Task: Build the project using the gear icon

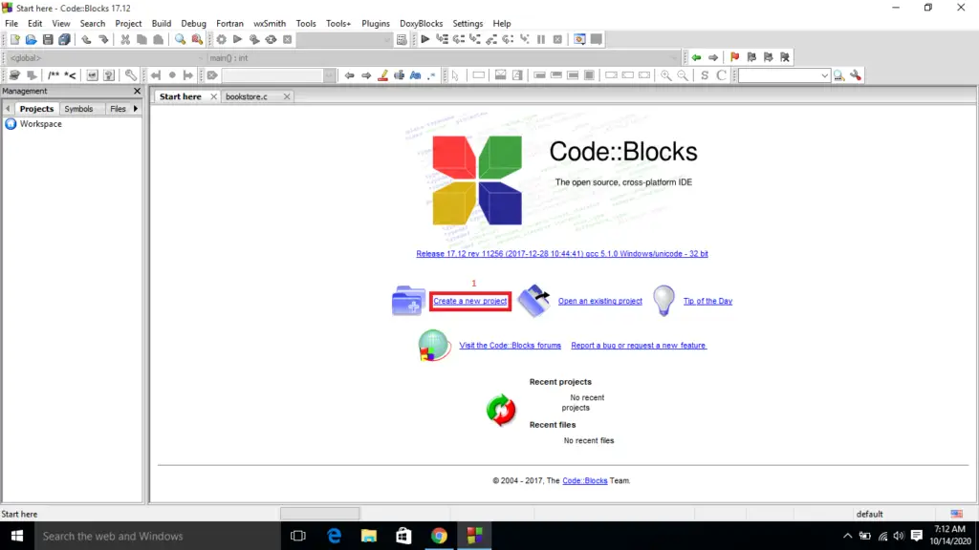Action: coord(221,39)
